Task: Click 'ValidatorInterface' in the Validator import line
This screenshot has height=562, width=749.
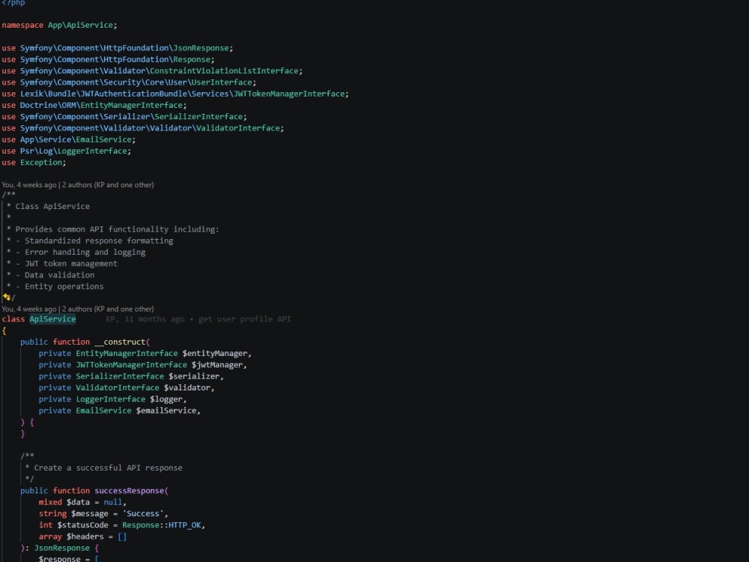Action: (x=238, y=128)
